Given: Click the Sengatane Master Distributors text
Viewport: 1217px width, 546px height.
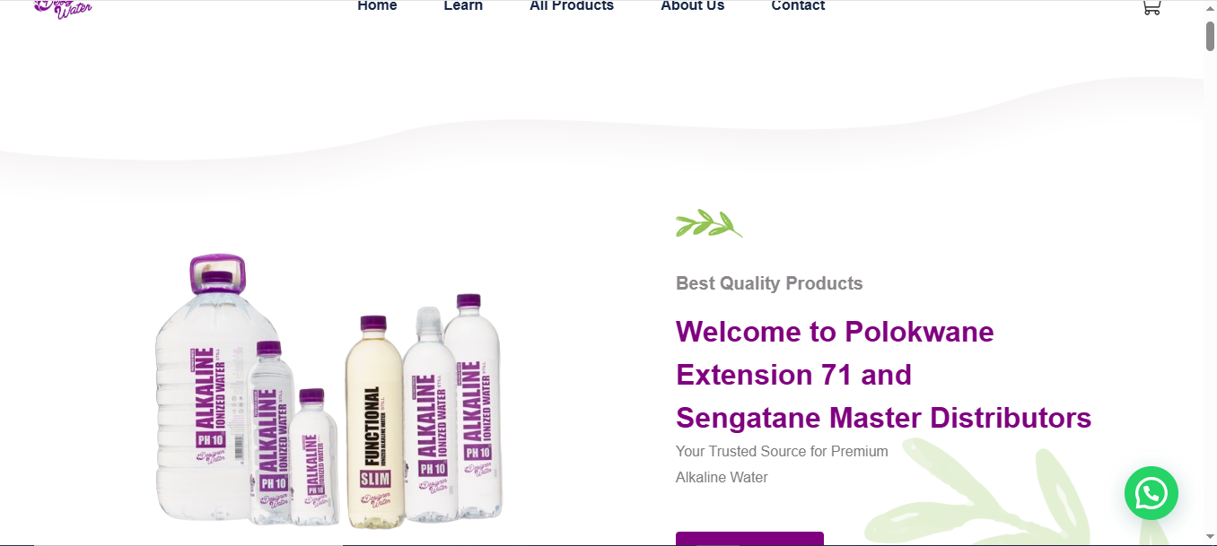Looking at the screenshot, I should [883, 418].
